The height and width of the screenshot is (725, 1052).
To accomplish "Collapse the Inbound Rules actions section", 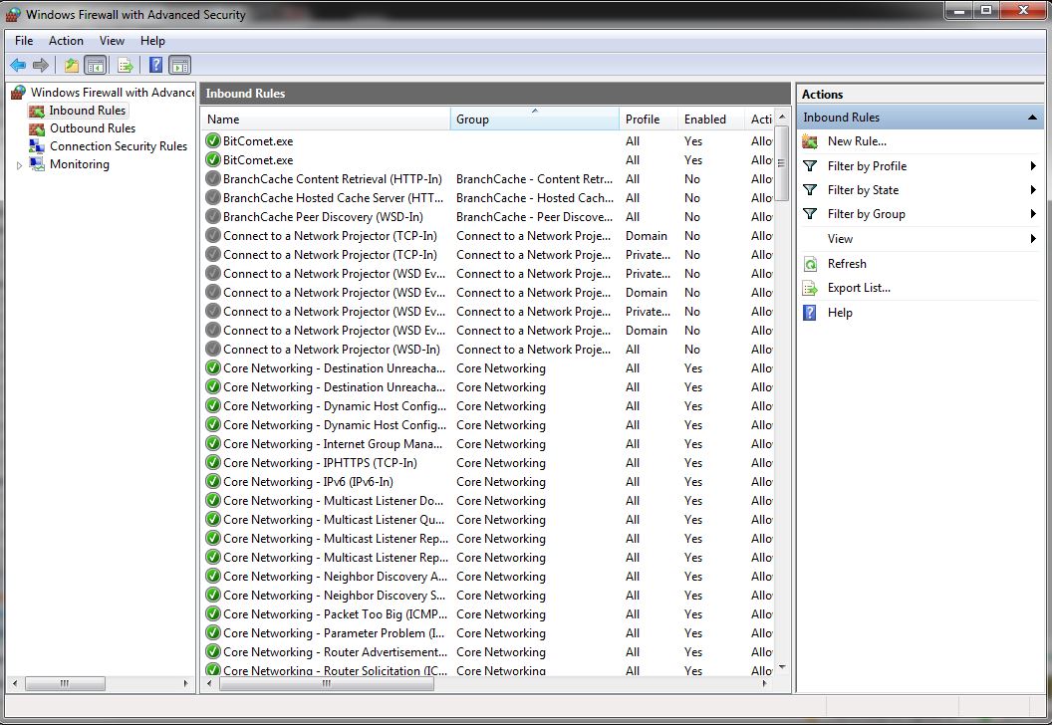I will (1032, 118).
